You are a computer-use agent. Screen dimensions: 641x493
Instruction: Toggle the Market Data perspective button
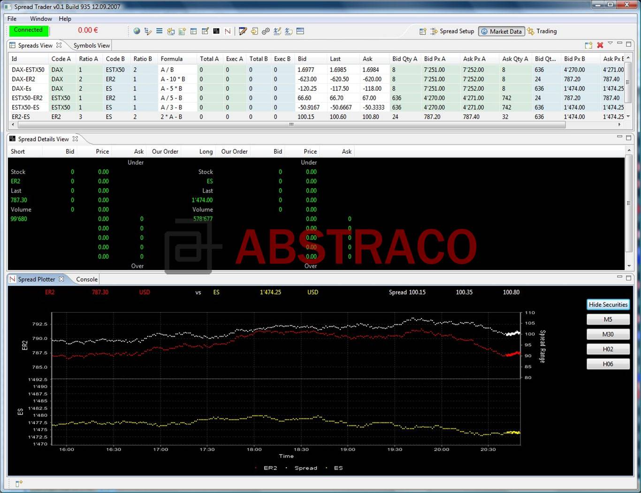click(501, 31)
